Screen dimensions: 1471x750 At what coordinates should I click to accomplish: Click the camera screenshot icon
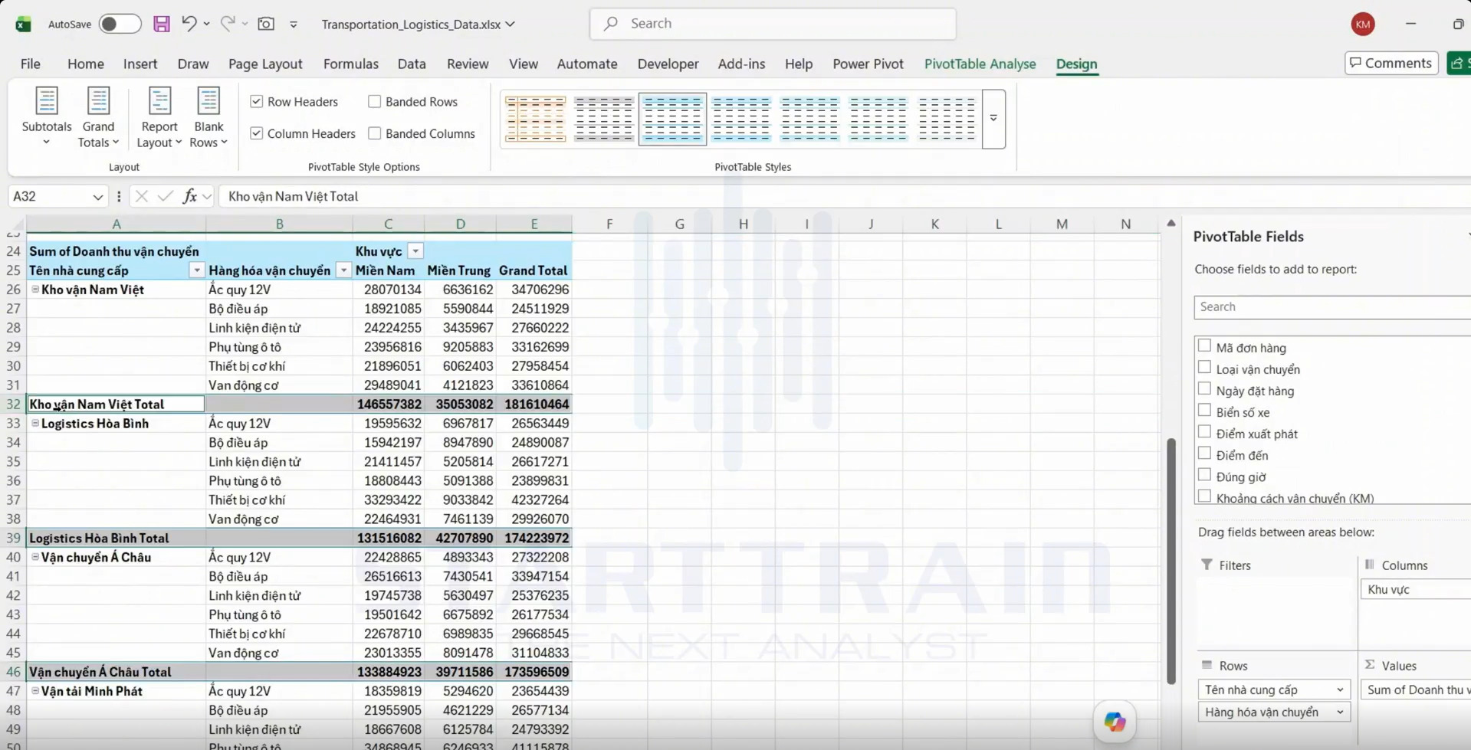pos(266,24)
